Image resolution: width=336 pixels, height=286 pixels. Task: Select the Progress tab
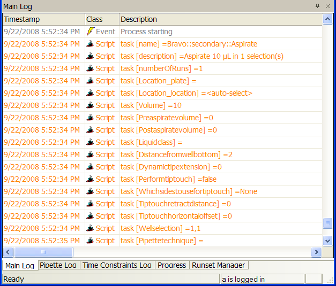(171, 265)
